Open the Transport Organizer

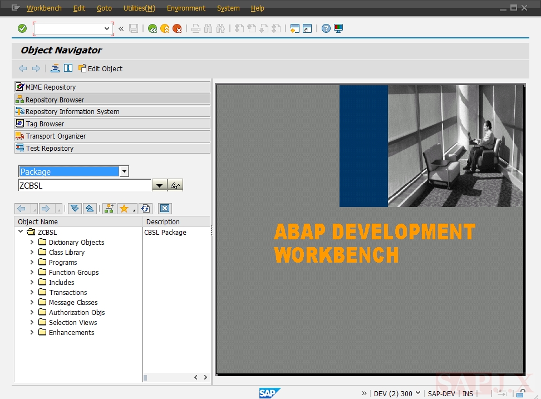click(112, 136)
